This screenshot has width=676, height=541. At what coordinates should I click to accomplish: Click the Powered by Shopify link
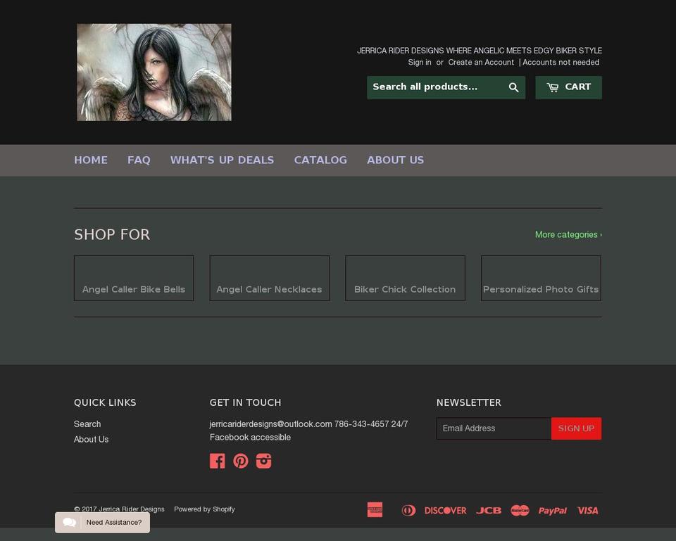point(204,509)
